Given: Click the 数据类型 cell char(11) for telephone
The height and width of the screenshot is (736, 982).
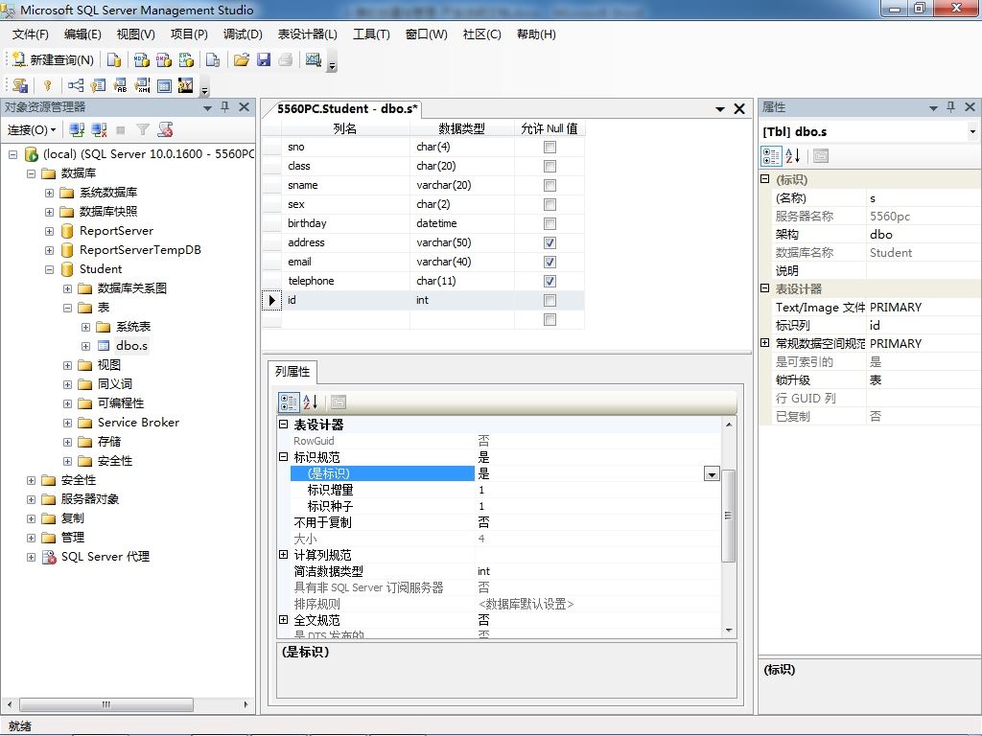Looking at the screenshot, I should pyautogui.click(x=461, y=281).
